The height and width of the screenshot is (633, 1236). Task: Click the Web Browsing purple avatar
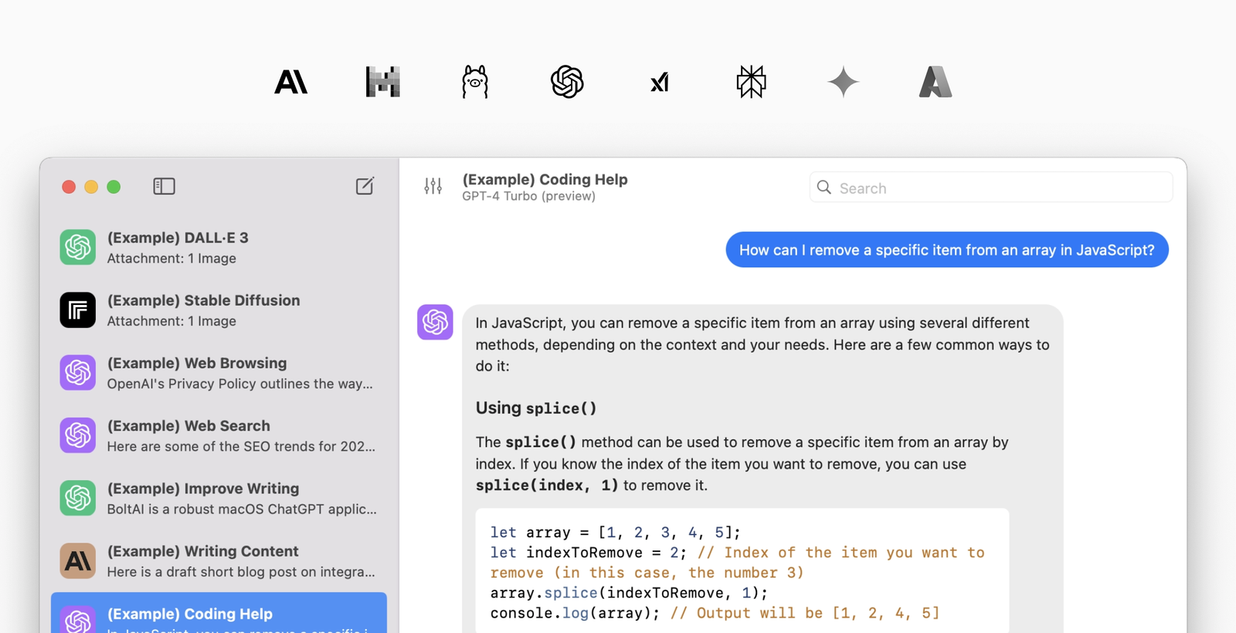pyautogui.click(x=78, y=373)
